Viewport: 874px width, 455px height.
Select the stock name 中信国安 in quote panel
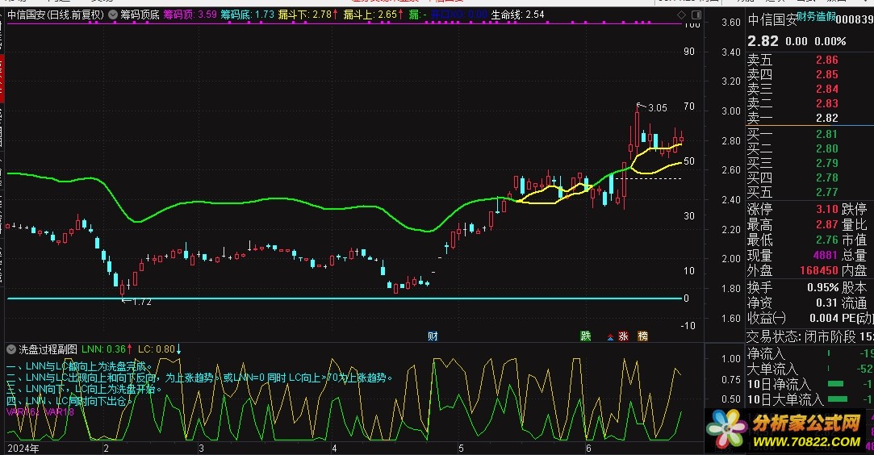pos(772,20)
